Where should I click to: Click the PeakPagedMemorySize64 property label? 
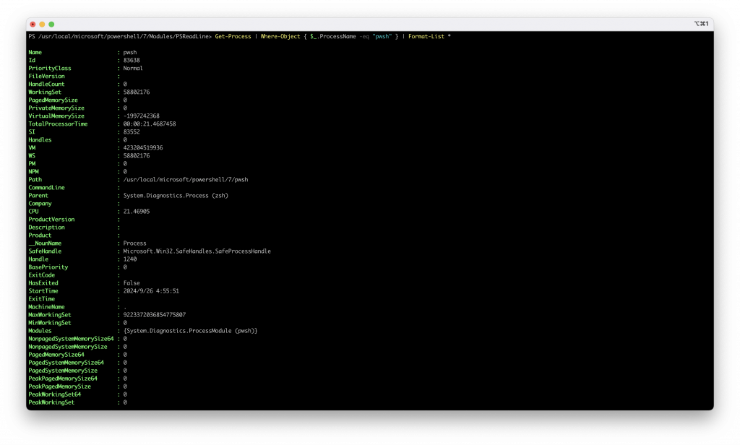point(63,379)
